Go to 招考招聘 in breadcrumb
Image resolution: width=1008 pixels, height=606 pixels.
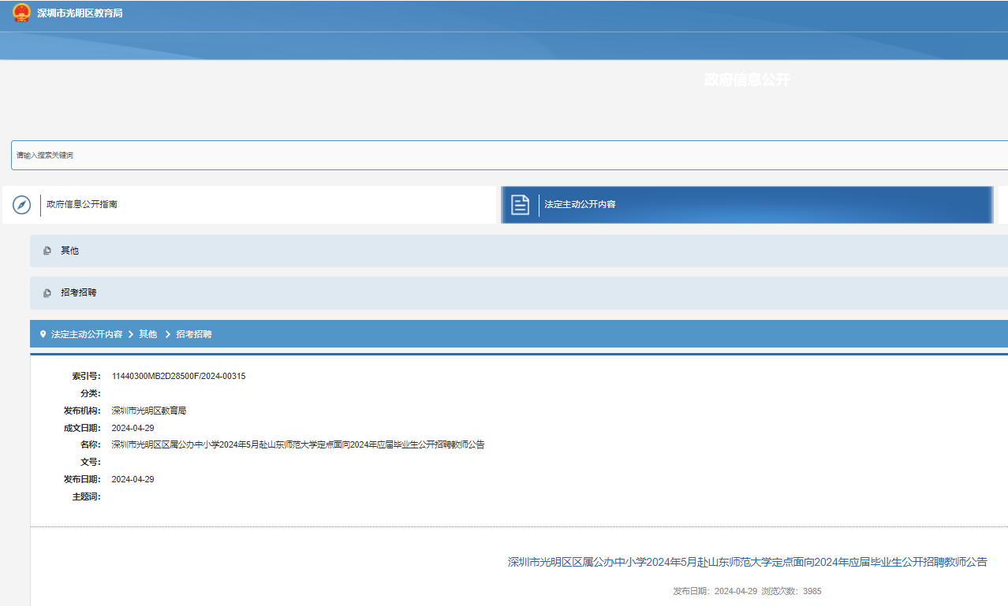point(194,334)
